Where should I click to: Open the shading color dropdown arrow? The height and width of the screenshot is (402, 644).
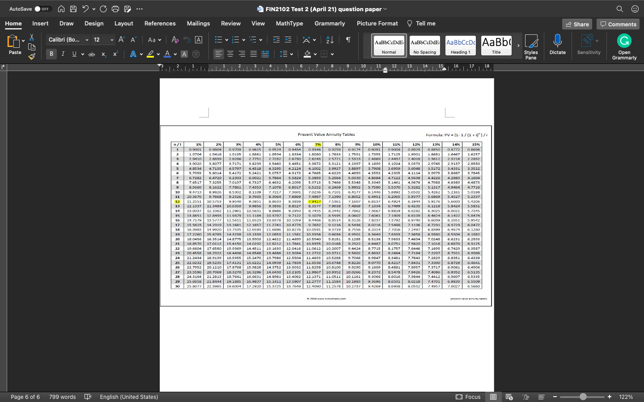(x=315, y=54)
